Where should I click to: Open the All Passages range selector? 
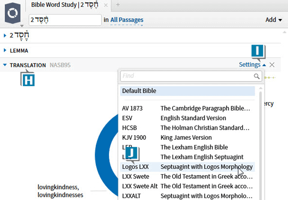coord(127,20)
